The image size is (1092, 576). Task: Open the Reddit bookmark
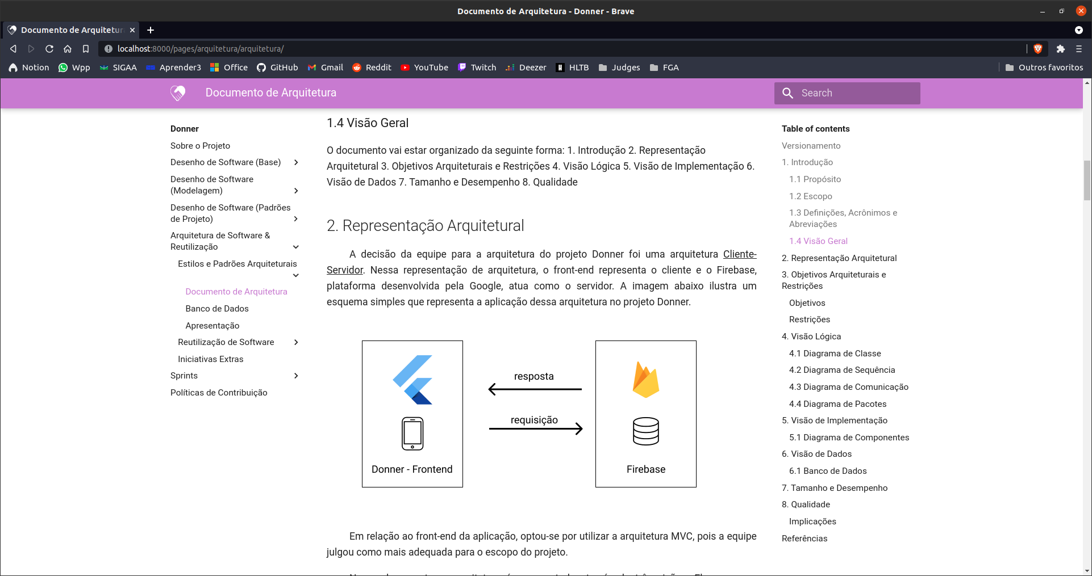(x=372, y=68)
